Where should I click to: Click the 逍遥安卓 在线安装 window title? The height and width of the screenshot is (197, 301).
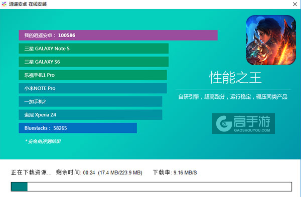pyautogui.click(x=28, y=4)
